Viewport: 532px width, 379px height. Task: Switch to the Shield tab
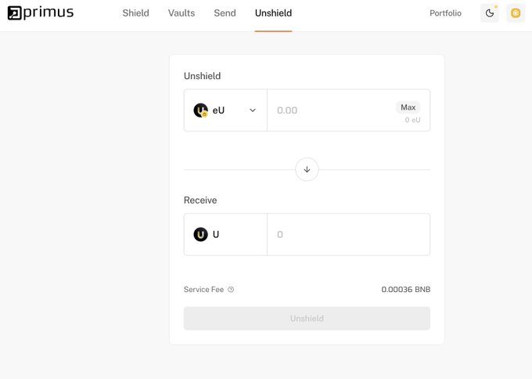pyautogui.click(x=135, y=13)
